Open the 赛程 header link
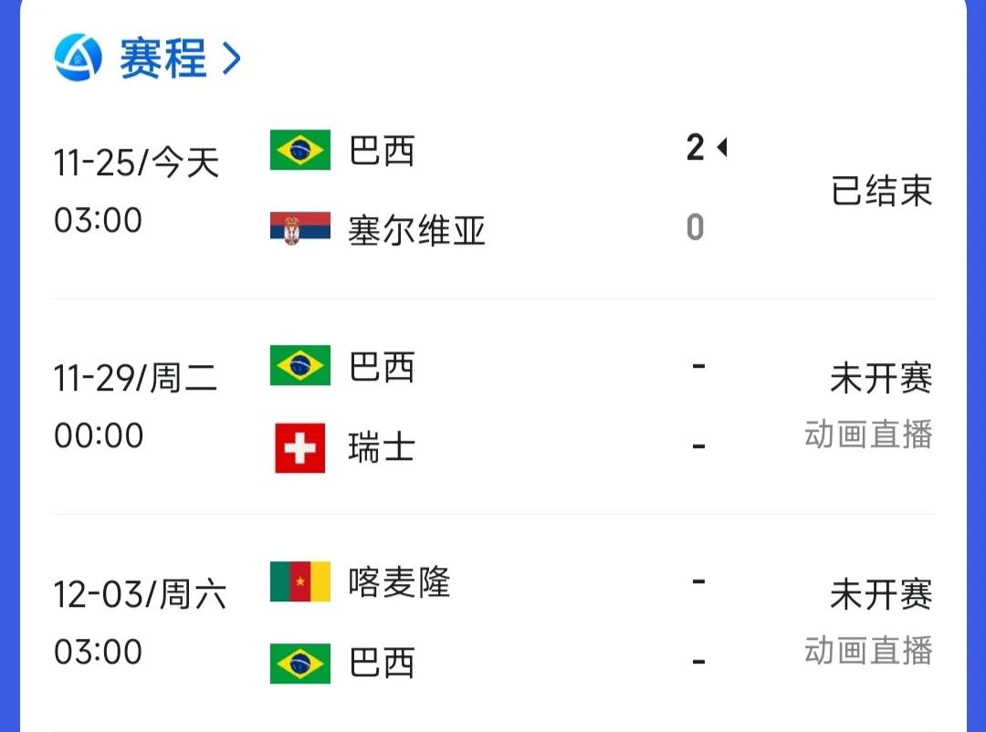This screenshot has width=986, height=732. pos(163,58)
